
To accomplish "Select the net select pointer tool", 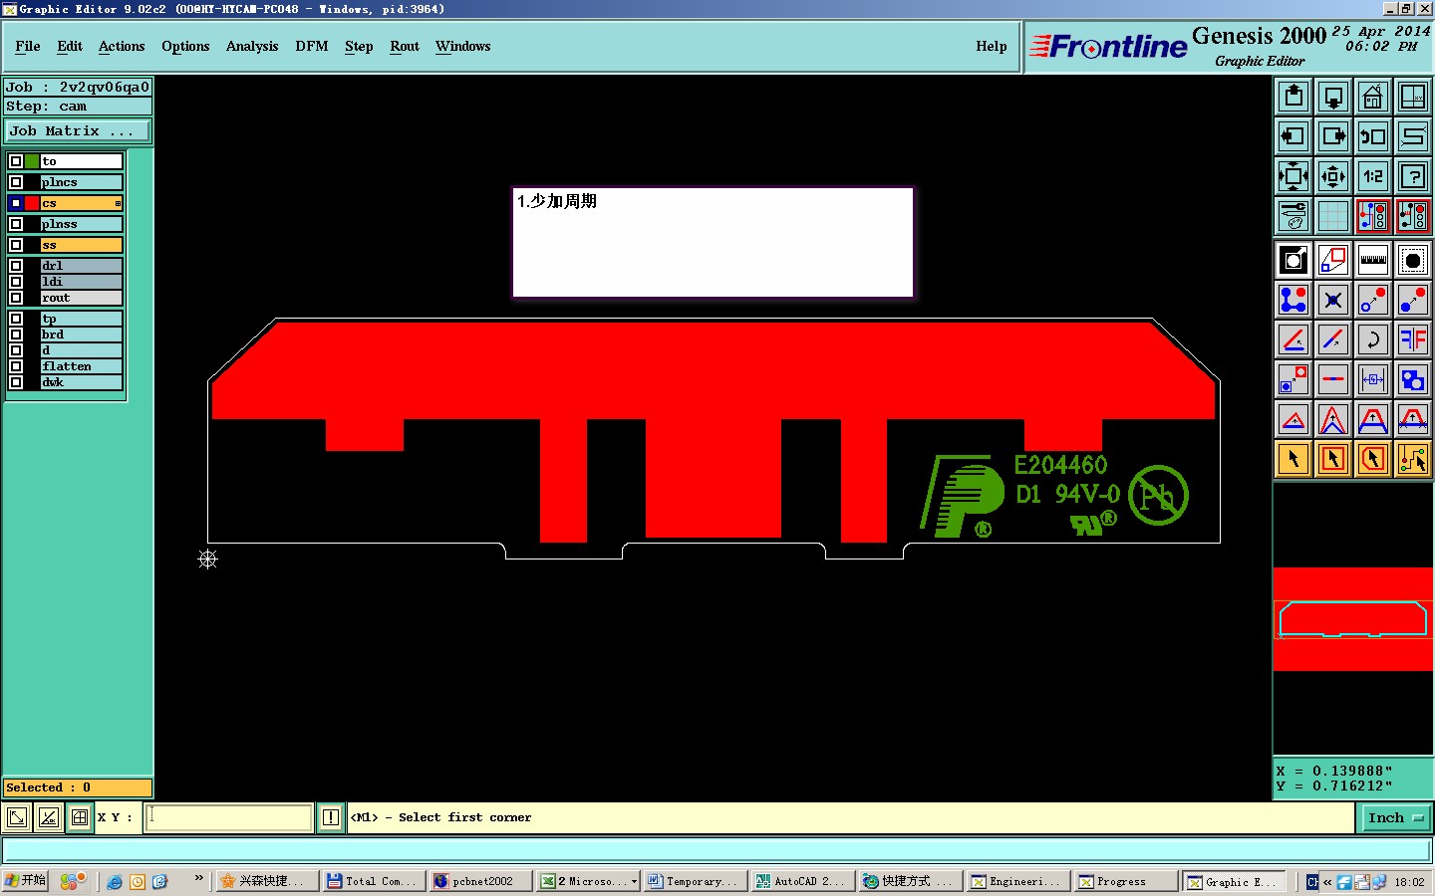I will tap(1413, 459).
